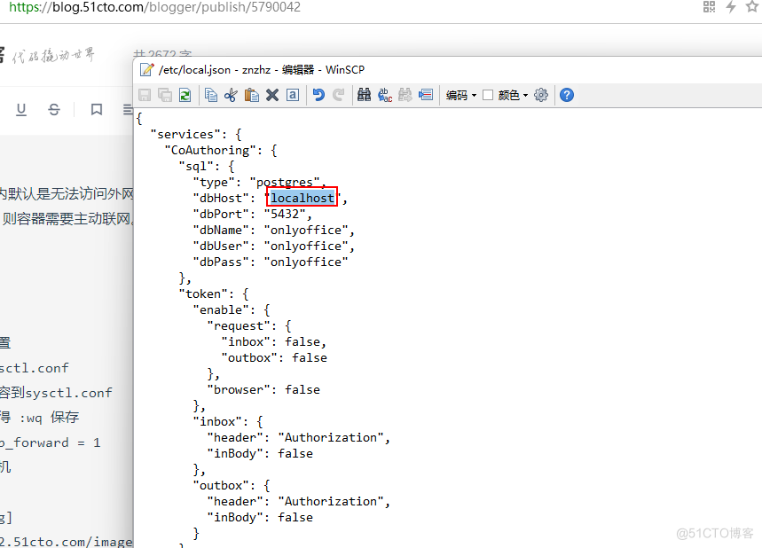Open WinSCP editor help

click(567, 95)
